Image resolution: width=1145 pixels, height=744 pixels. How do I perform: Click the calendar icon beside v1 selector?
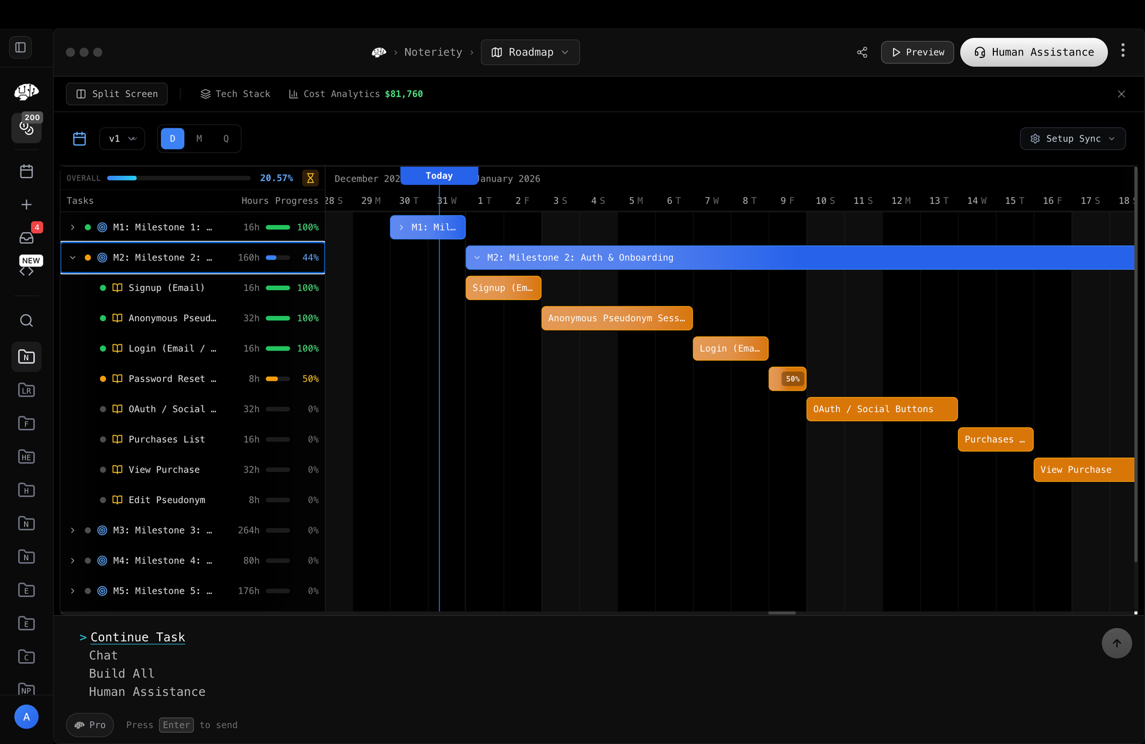click(x=80, y=139)
